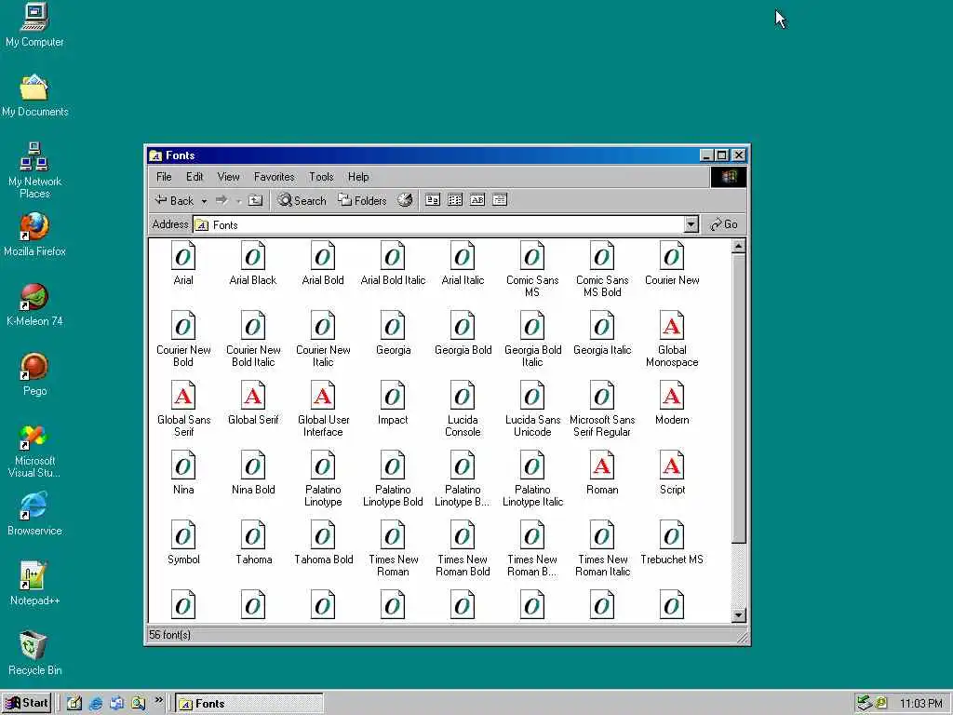Click the scrollbar up arrow
This screenshot has height=715, width=953.
(738, 246)
